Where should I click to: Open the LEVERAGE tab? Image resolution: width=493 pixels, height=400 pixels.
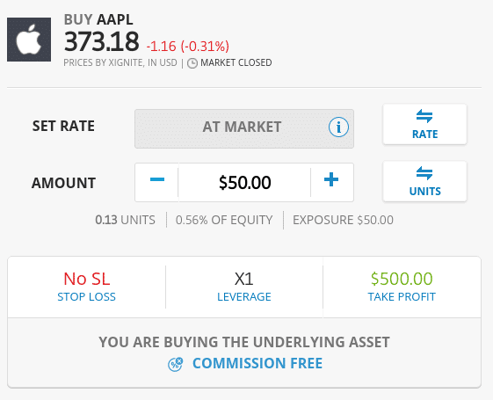[244, 287]
